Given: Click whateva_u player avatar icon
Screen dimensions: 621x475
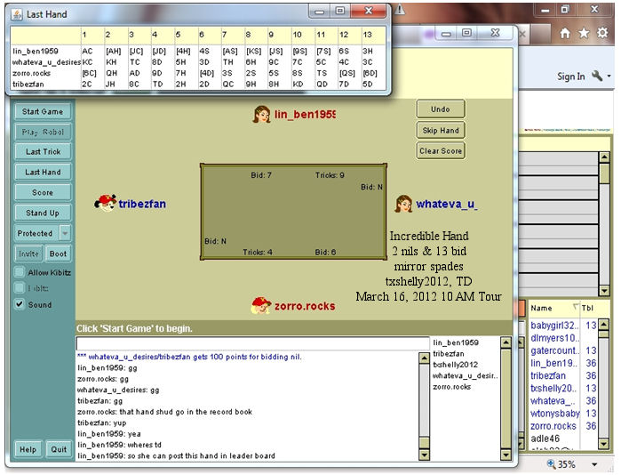Looking at the screenshot, I should (403, 204).
